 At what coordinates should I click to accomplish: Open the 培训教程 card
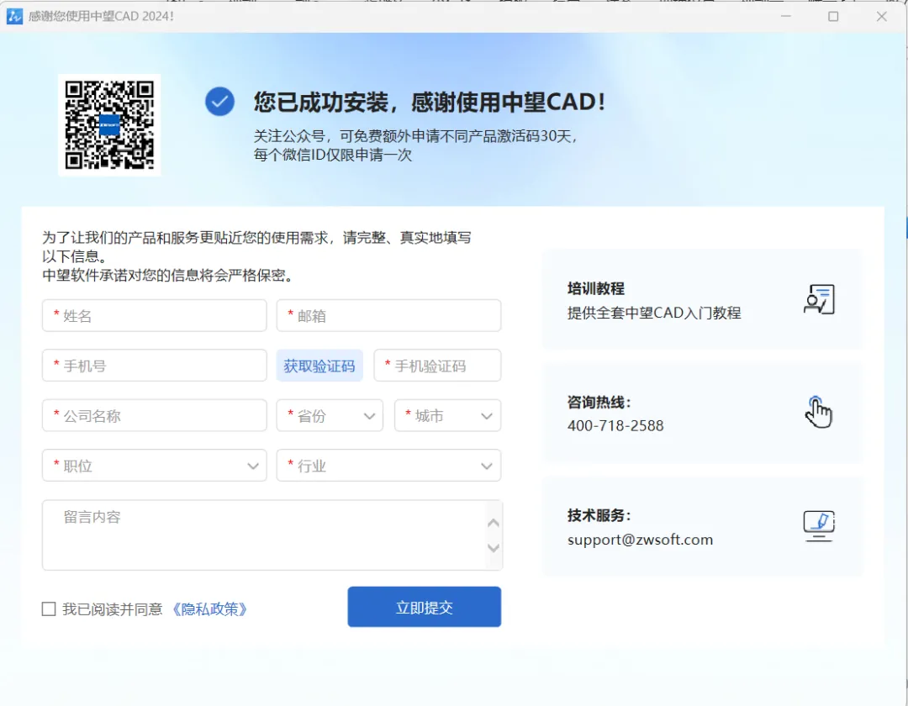pyautogui.click(x=702, y=299)
